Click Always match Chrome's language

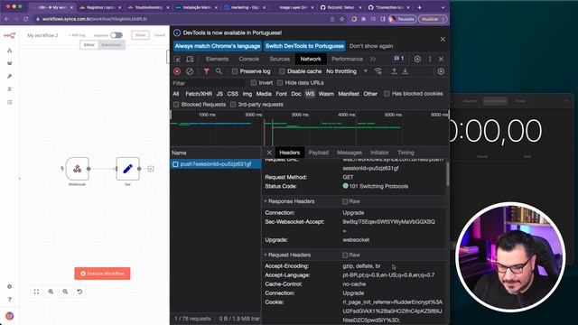coord(218,46)
